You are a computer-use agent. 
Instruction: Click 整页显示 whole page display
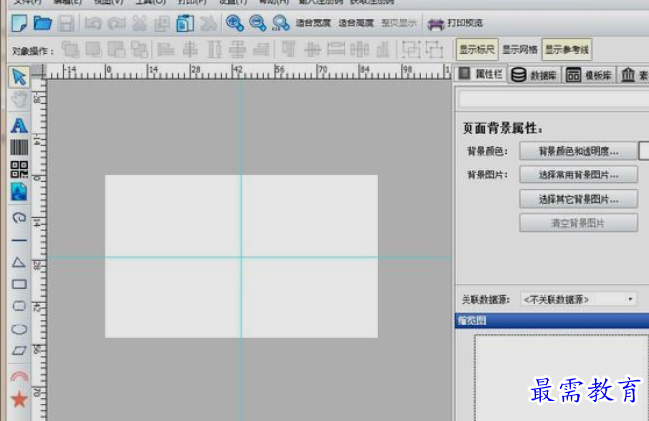[x=398, y=23]
